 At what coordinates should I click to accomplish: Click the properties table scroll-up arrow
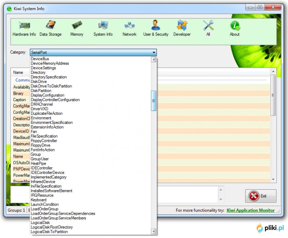273,71
